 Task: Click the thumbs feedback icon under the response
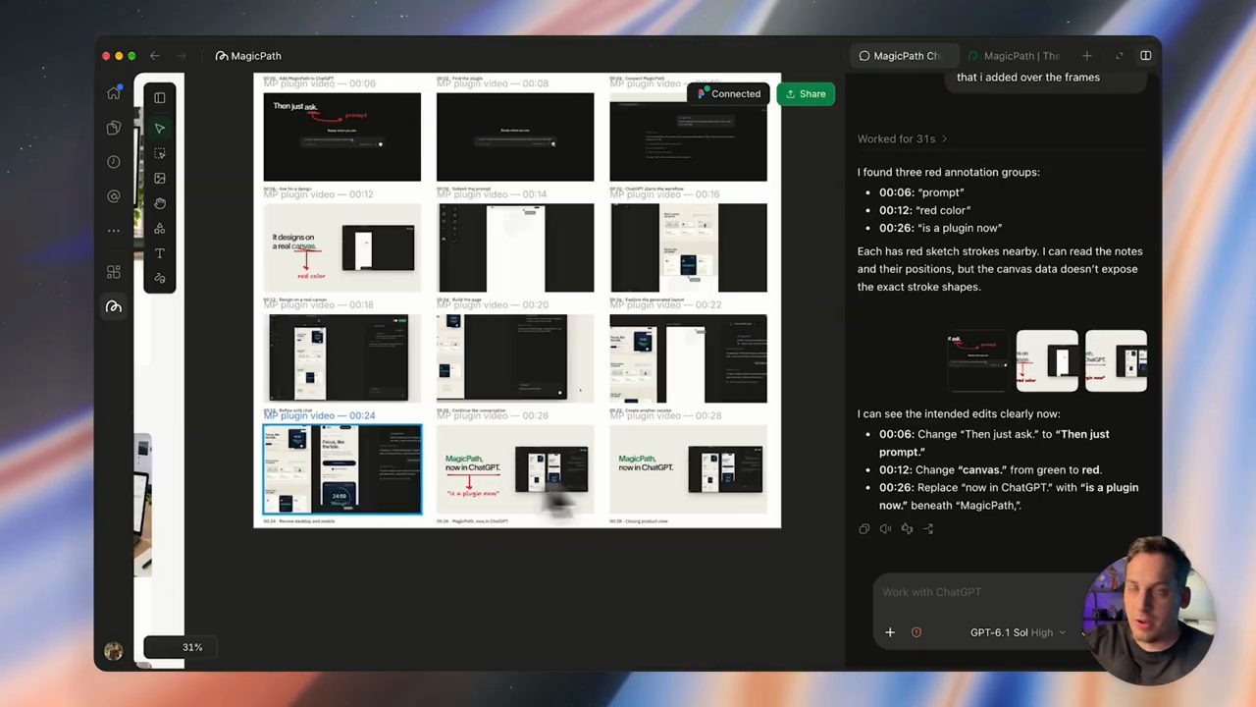click(x=907, y=529)
